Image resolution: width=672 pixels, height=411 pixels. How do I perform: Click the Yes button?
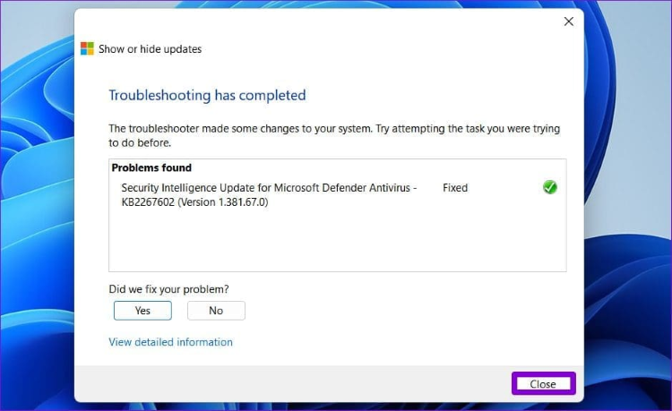[142, 311]
